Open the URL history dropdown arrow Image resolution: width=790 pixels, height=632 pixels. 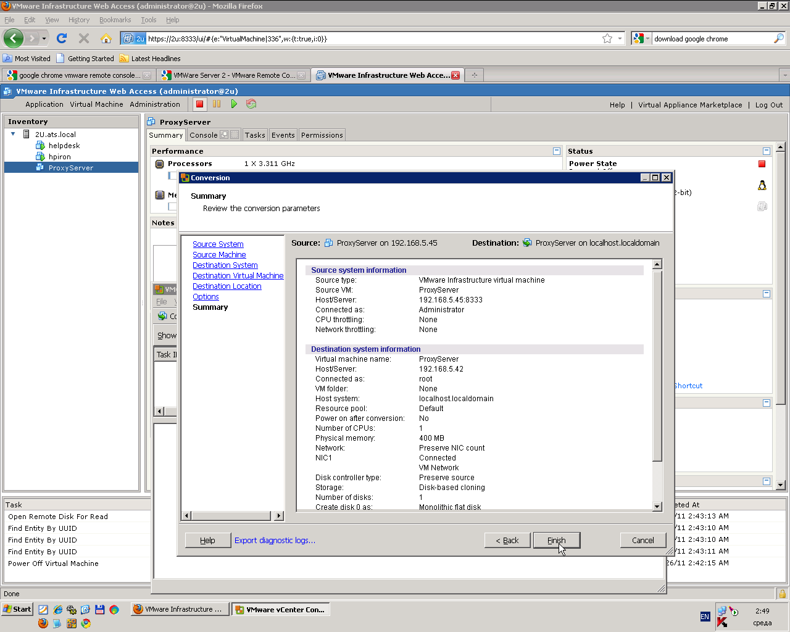620,38
